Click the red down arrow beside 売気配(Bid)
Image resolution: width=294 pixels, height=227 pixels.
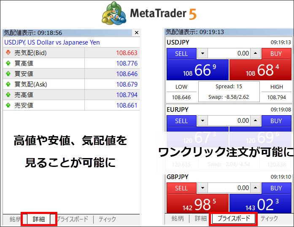click(x=8, y=53)
